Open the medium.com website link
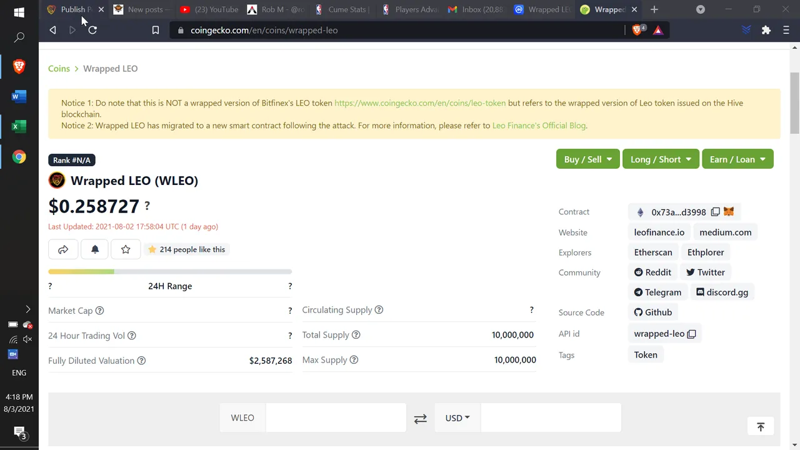Image resolution: width=800 pixels, height=450 pixels. coord(725,232)
